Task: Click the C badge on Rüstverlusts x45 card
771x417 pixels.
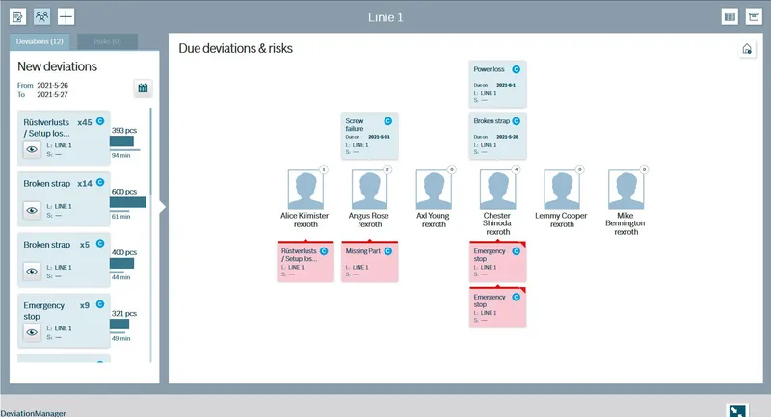Action: 100,121
